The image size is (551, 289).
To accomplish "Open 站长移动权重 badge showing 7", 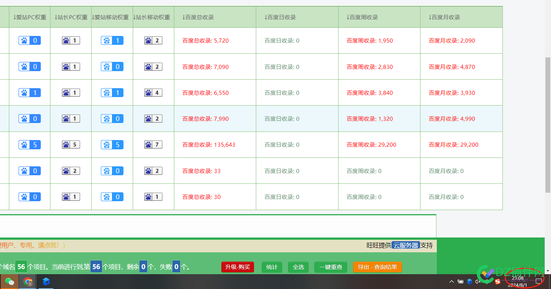I will point(153,144).
